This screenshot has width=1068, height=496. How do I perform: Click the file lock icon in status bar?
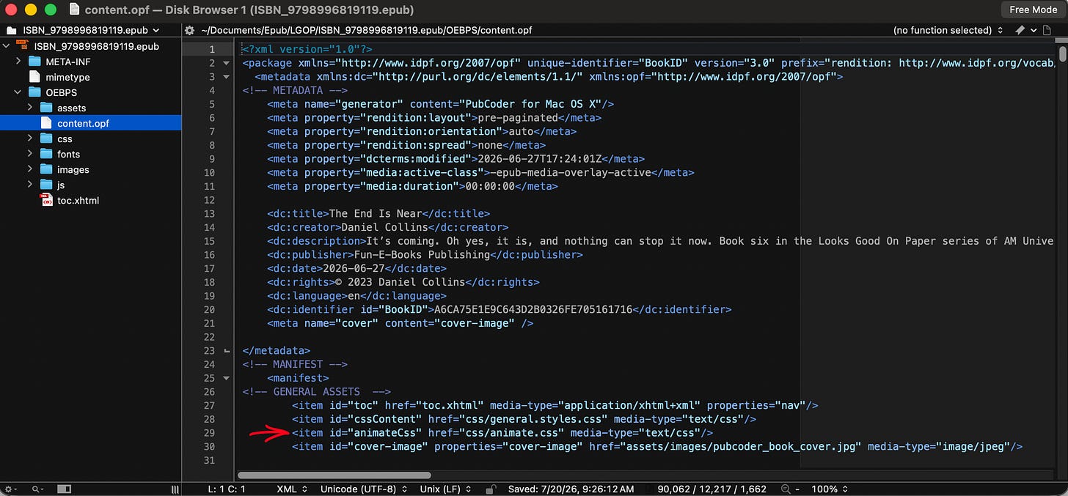click(491, 489)
